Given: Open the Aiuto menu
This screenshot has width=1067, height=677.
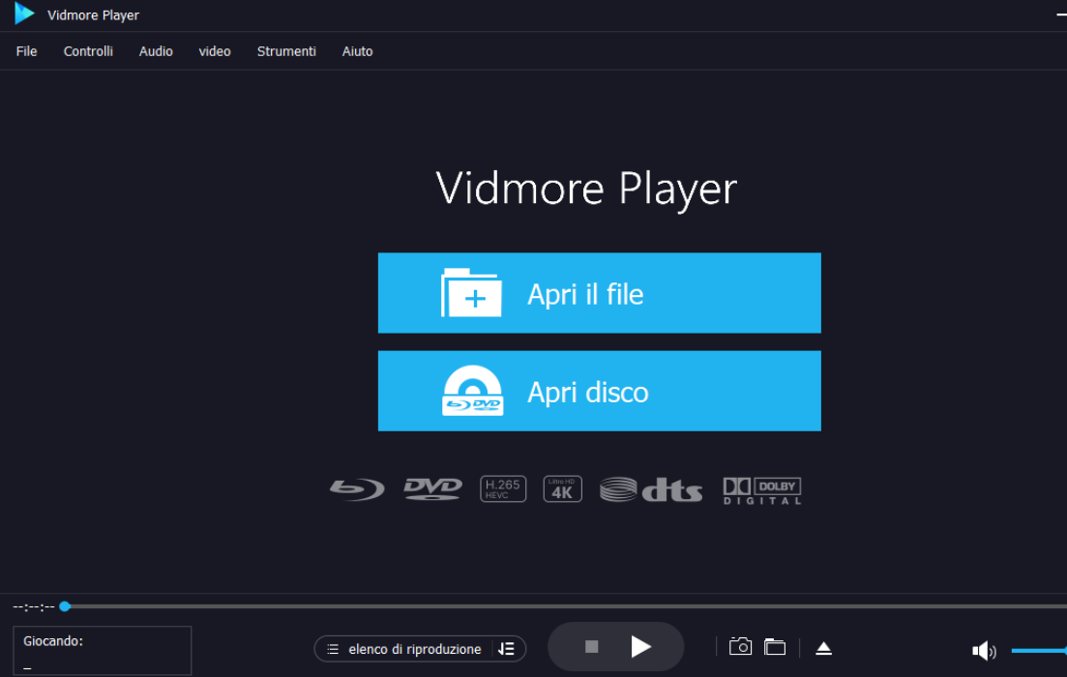Looking at the screenshot, I should (x=357, y=51).
